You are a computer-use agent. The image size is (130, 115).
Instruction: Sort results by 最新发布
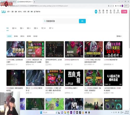tap(22, 36)
